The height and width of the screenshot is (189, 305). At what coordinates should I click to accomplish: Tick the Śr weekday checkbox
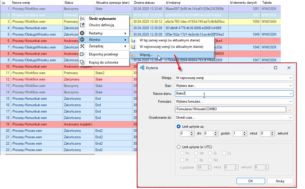pos(210,153)
